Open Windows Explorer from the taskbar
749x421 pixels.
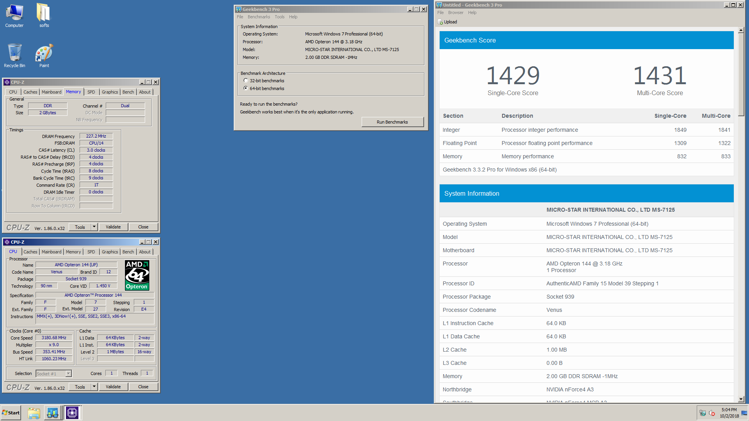click(34, 413)
